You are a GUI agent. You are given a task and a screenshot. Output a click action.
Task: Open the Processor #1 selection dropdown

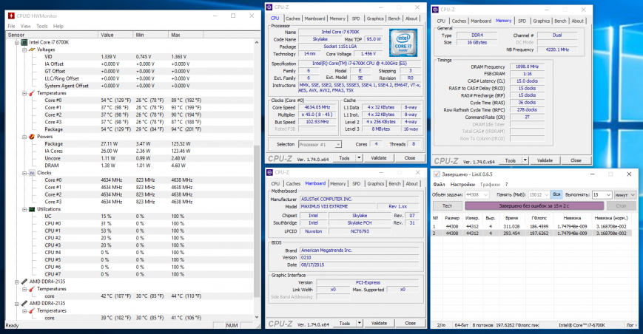[337, 145]
